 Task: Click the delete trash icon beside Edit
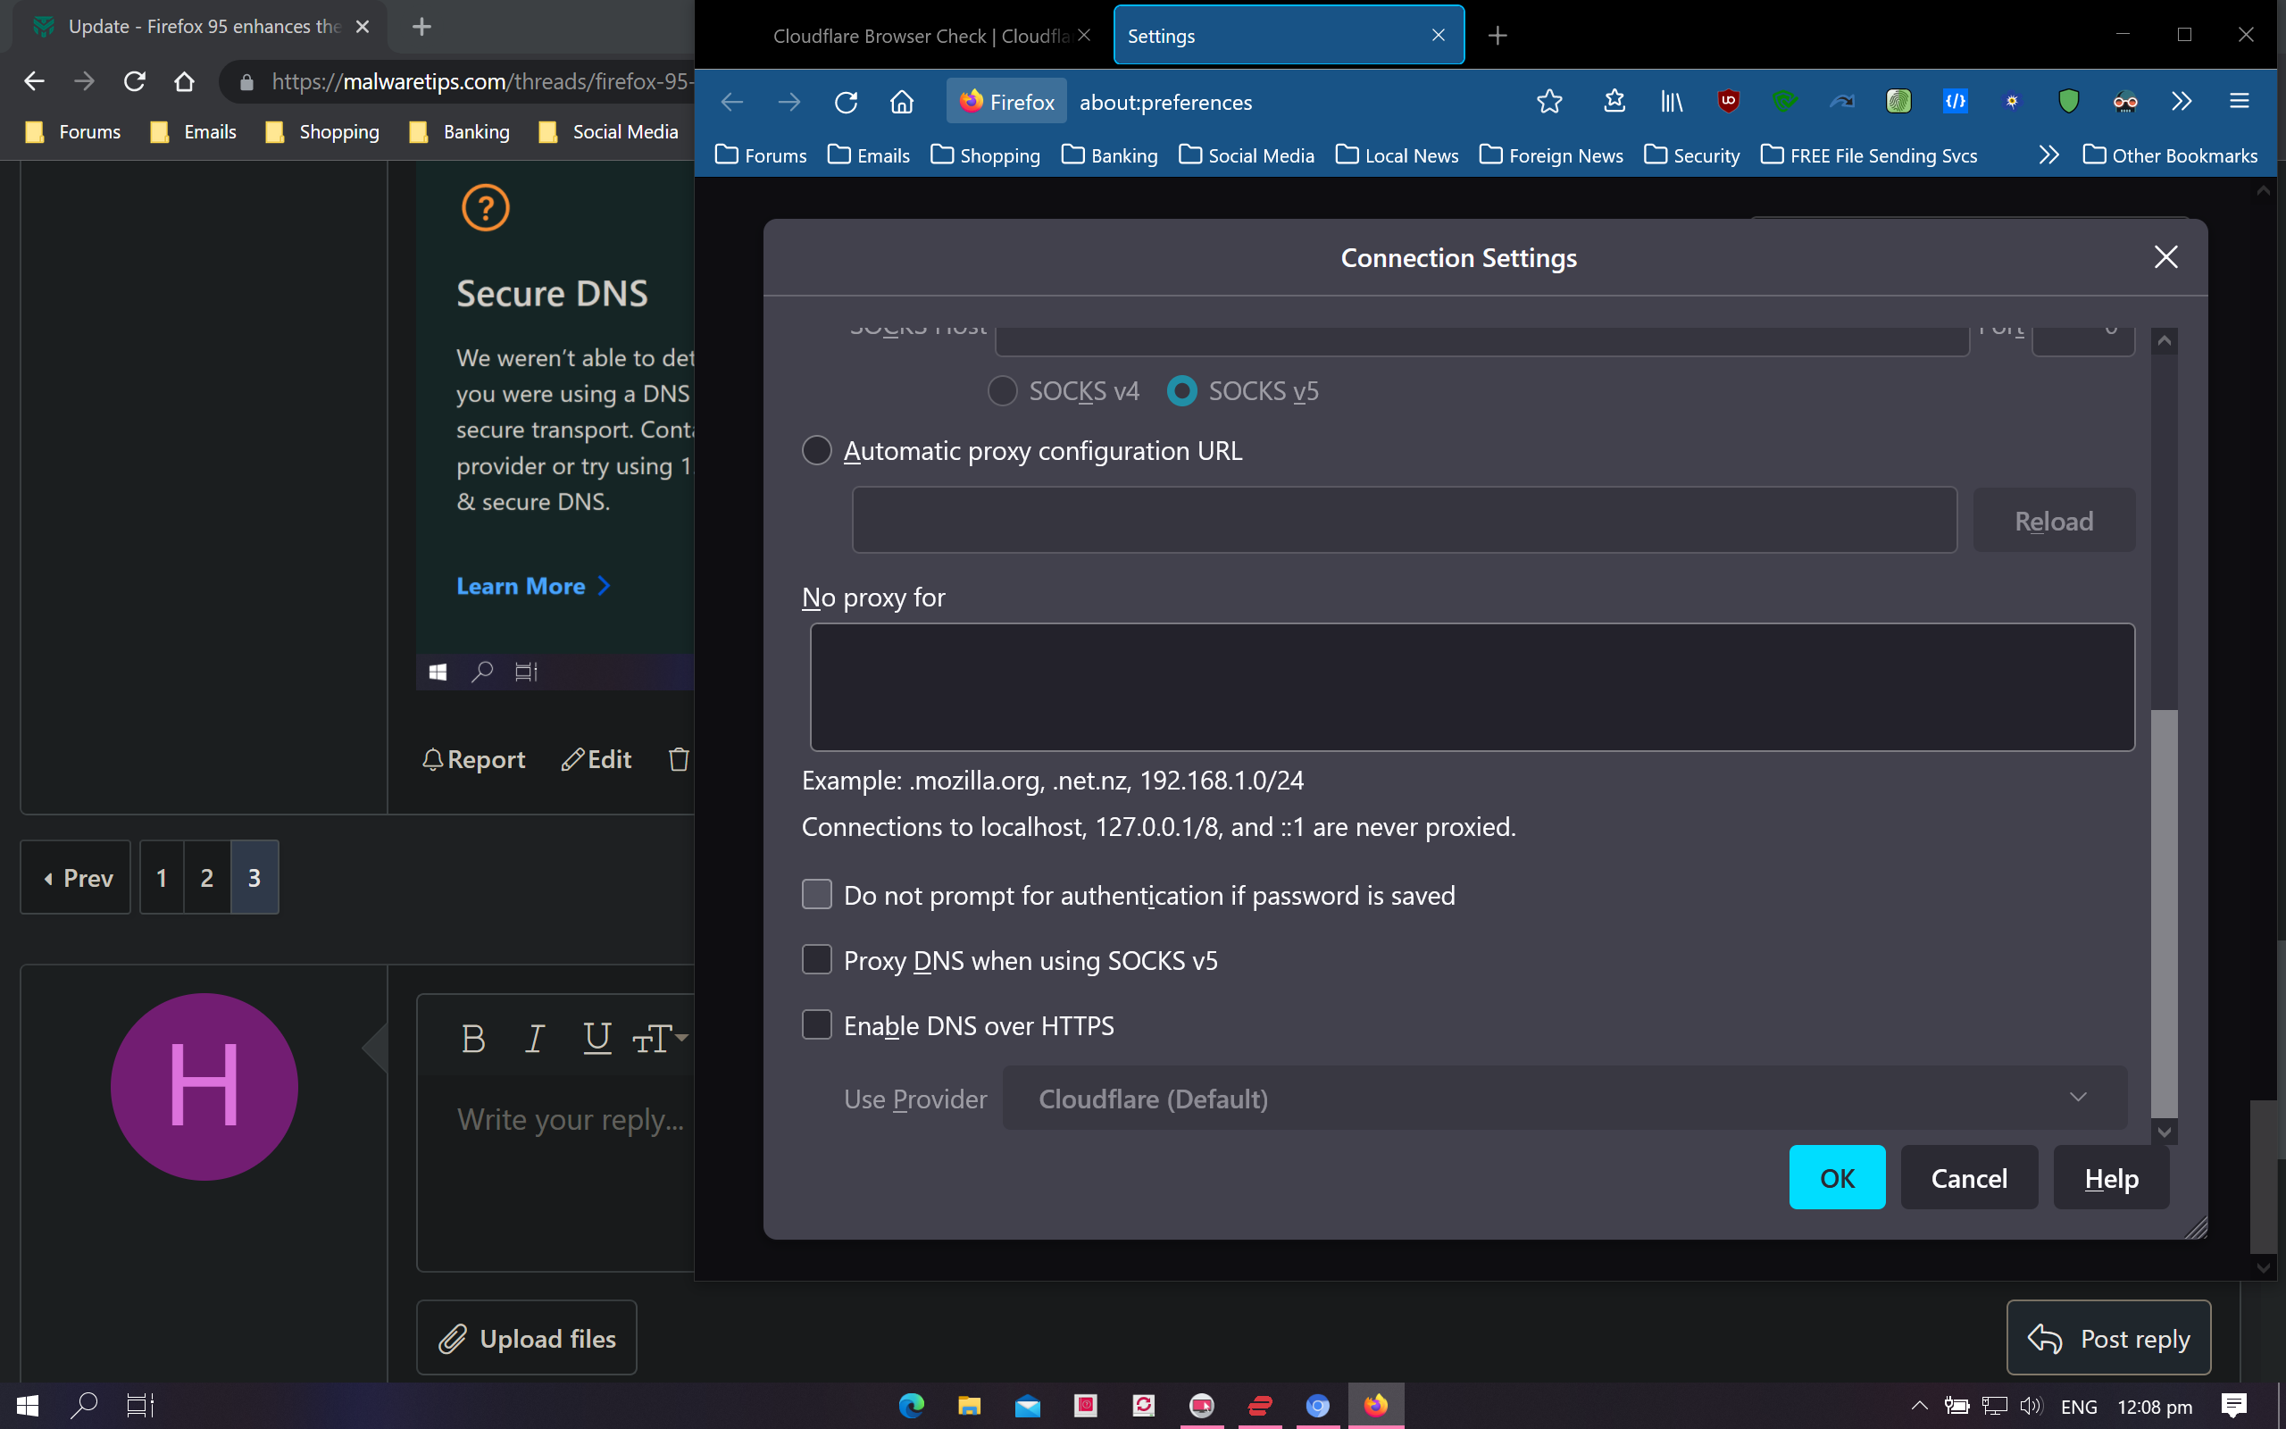tap(679, 759)
